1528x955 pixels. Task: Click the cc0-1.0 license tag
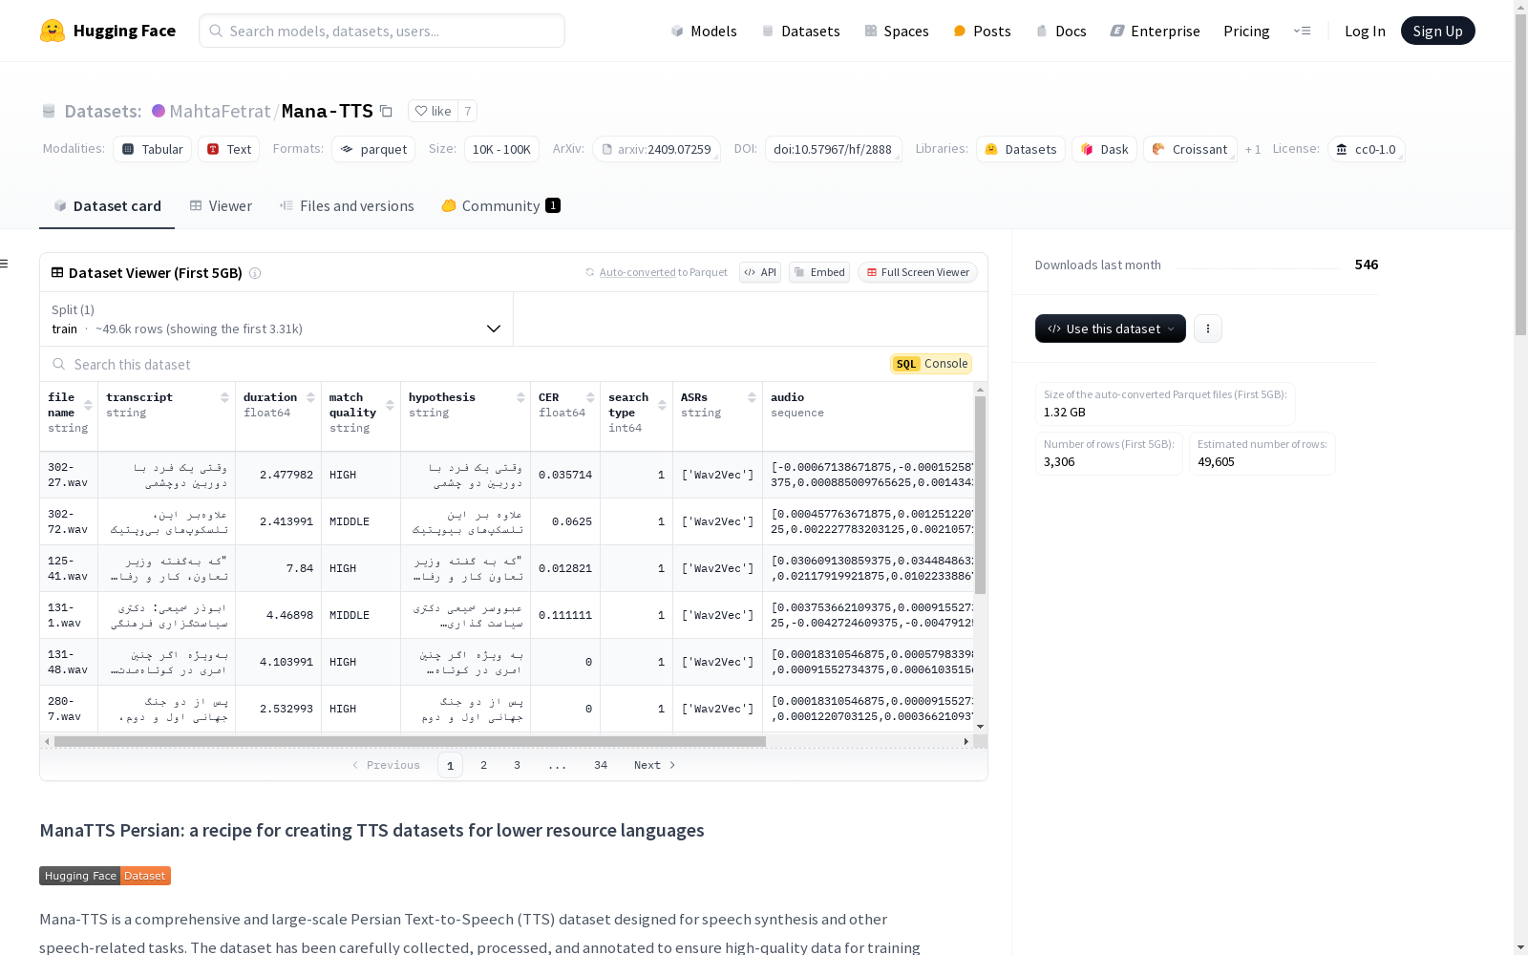[x=1366, y=149]
